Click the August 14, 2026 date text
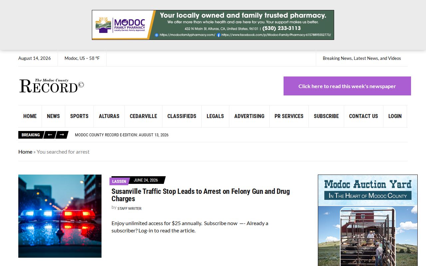The height and width of the screenshot is (266, 426). coord(35,58)
